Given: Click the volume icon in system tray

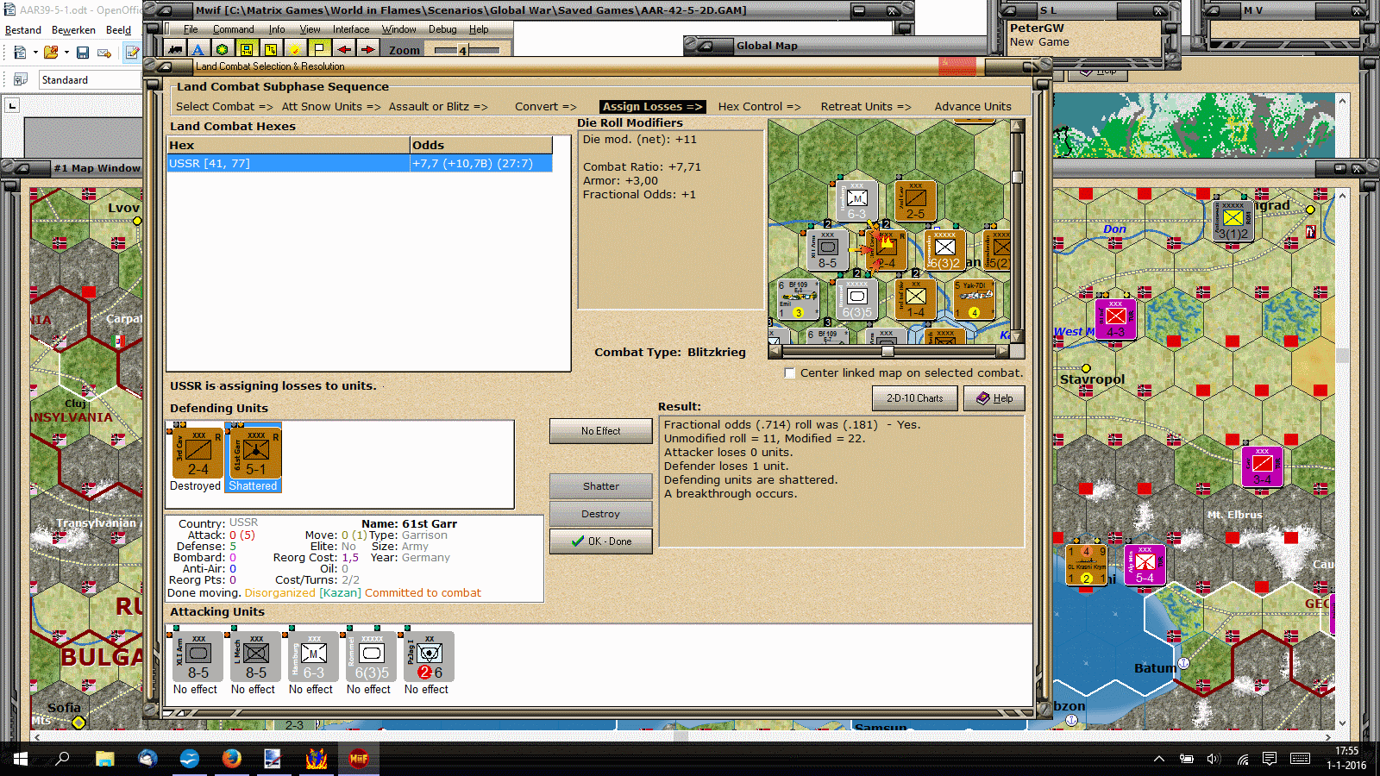Looking at the screenshot, I should coord(1214,759).
